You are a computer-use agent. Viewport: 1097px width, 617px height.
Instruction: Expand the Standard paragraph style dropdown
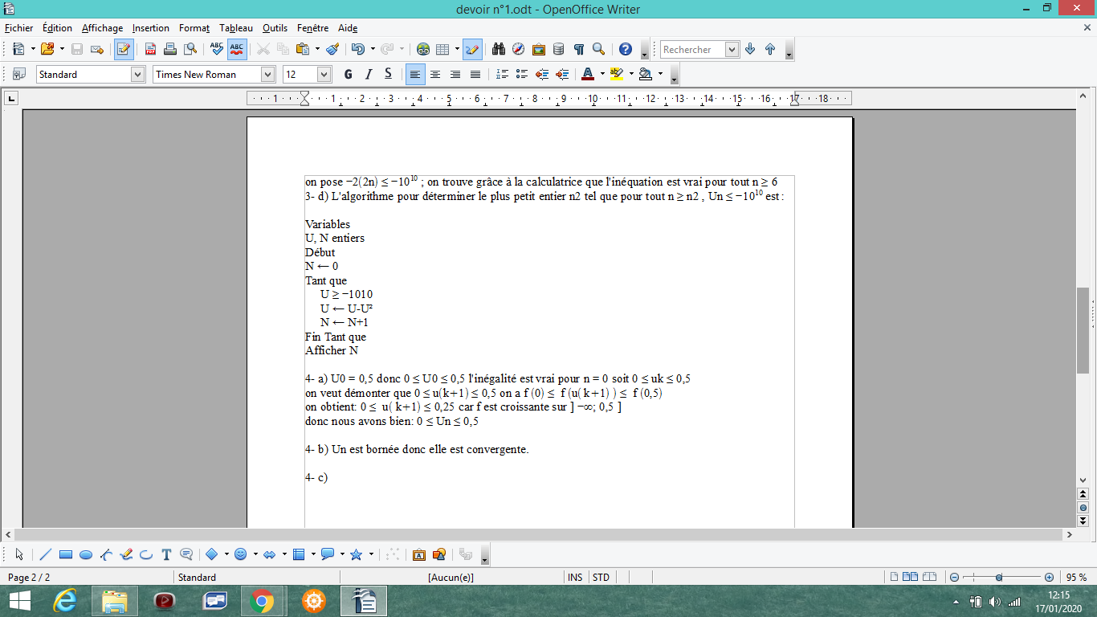pos(137,74)
